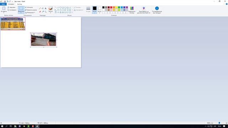Pick the yellow palette swatch

tap(116, 7)
